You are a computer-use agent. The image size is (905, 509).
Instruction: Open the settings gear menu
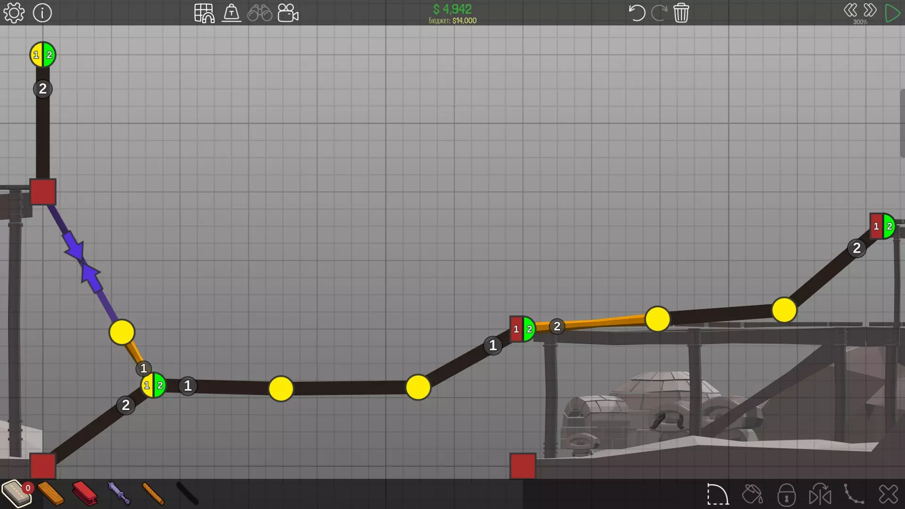[x=14, y=13]
